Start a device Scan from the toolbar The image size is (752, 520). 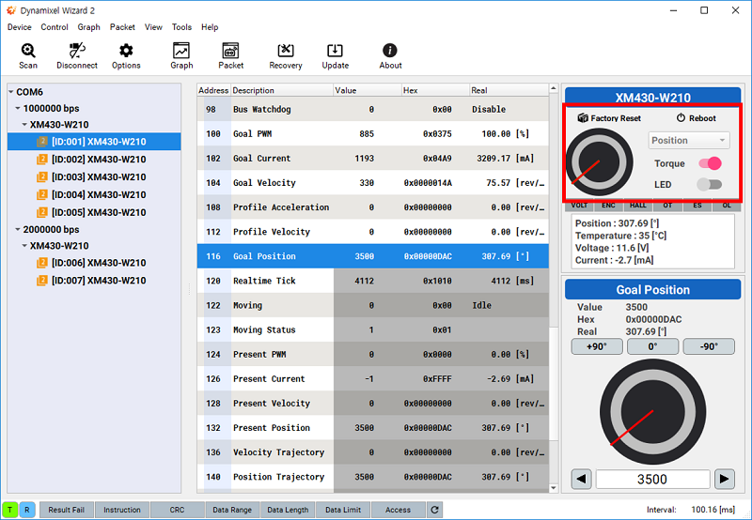tap(28, 55)
